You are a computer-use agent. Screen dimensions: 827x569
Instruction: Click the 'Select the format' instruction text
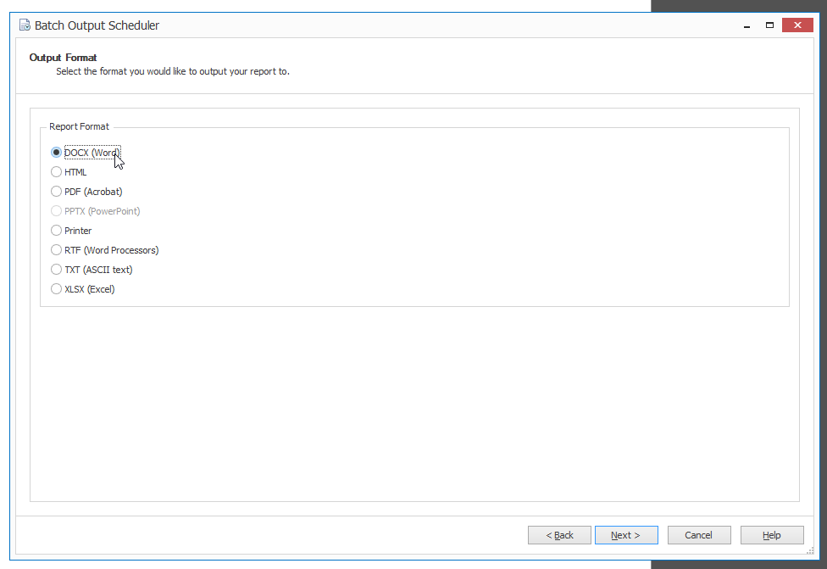pyautogui.click(x=173, y=71)
